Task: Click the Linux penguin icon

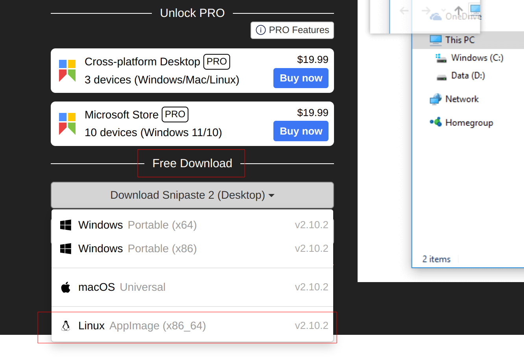Action: 66,326
